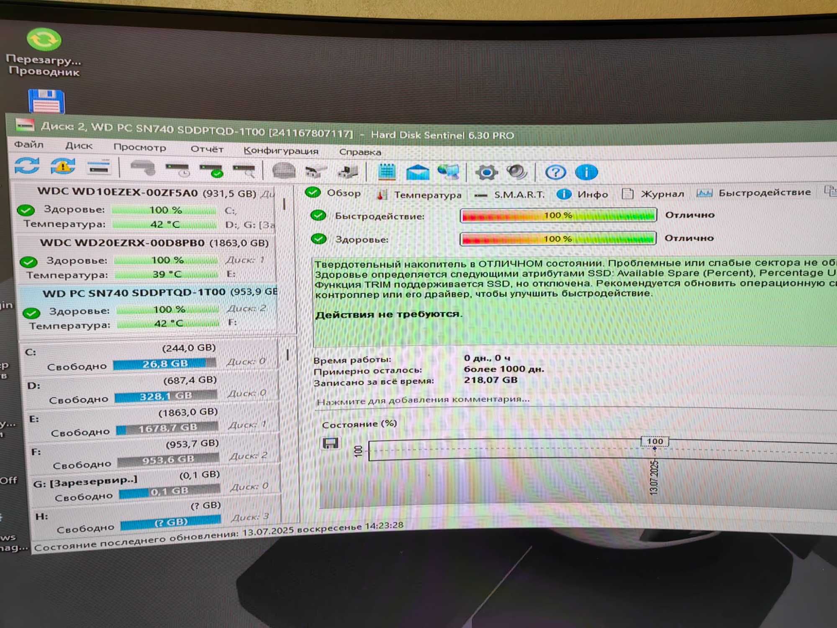Click the 'Действия не требуются.' text
837x628 pixels.
(389, 314)
